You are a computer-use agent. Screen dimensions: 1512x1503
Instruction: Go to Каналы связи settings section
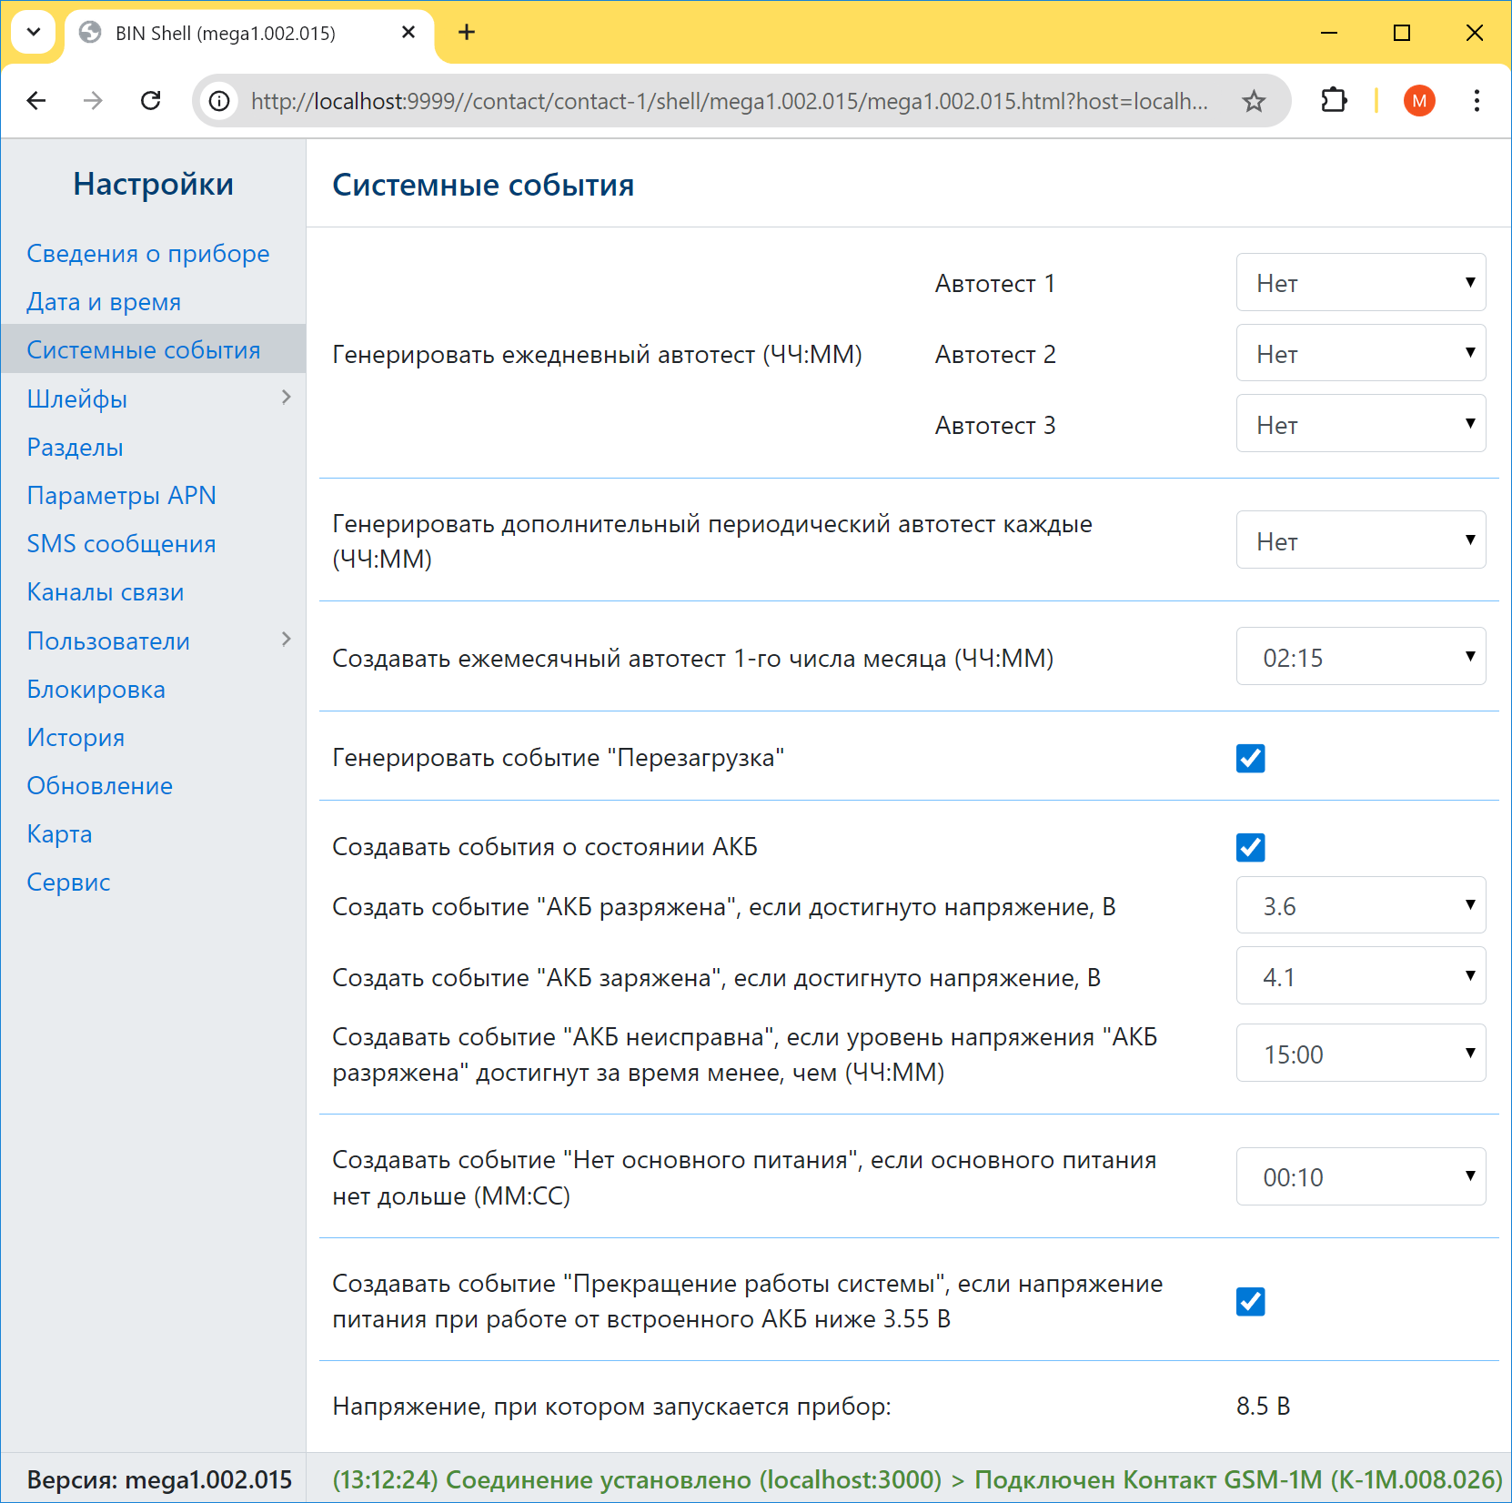[106, 592]
